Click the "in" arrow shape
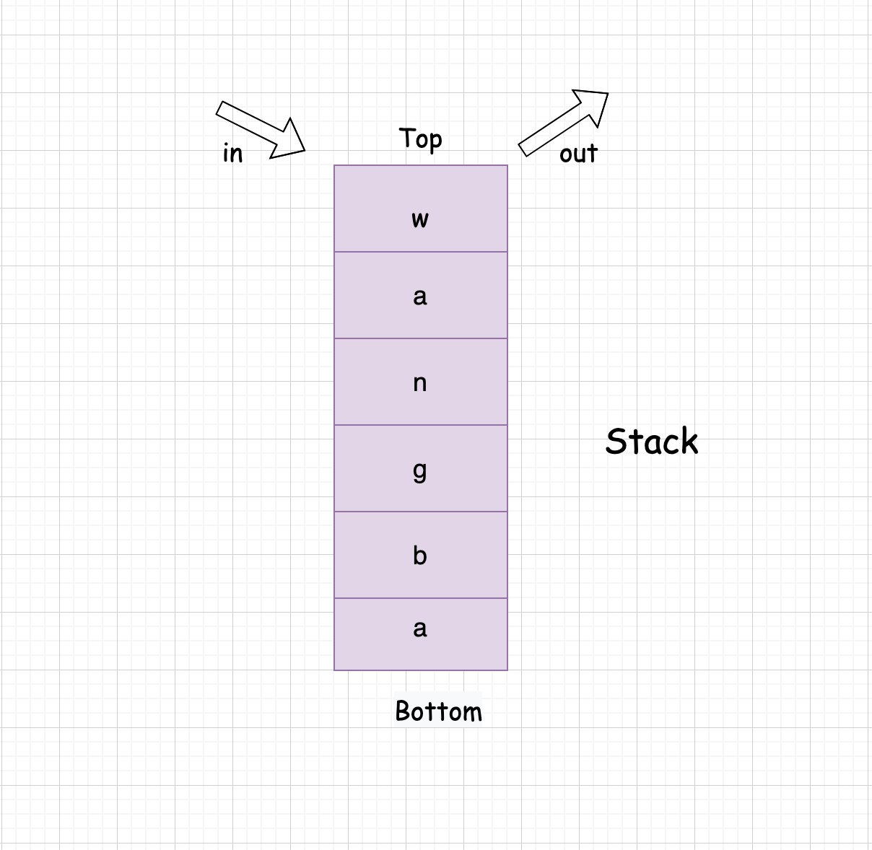This screenshot has width=872, height=850. click(x=262, y=130)
